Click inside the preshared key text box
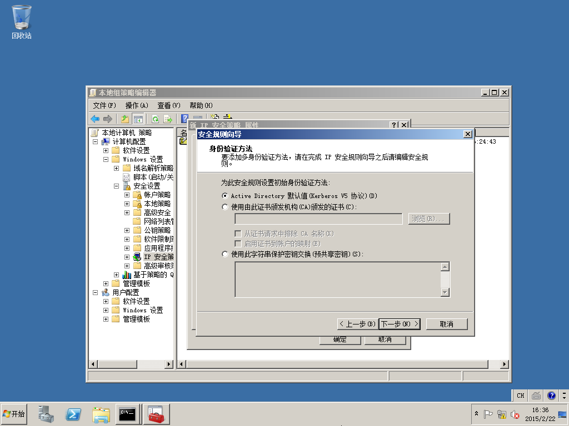 coord(337,280)
